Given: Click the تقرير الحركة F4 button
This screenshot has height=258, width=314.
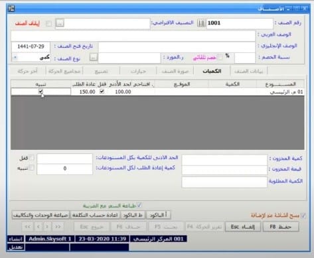Looking at the screenshot, I should tap(204, 227).
